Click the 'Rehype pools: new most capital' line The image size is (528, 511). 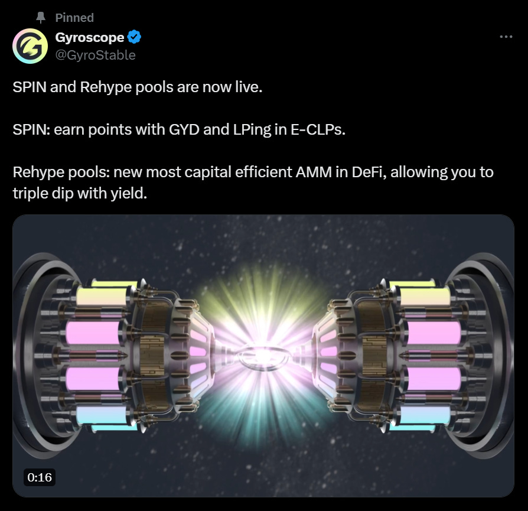(253, 172)
